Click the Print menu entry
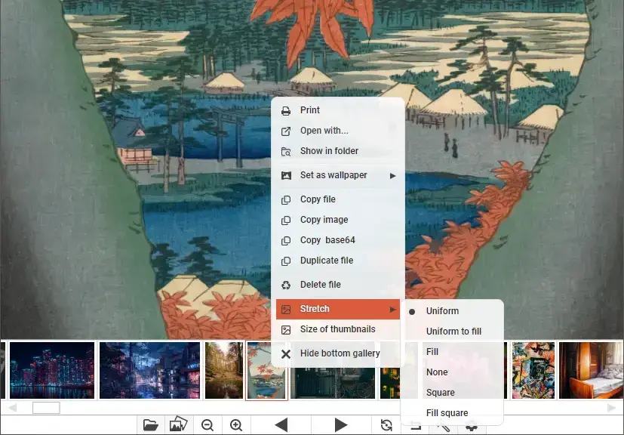The image size is (624, 435). click(x=310, y=110)
